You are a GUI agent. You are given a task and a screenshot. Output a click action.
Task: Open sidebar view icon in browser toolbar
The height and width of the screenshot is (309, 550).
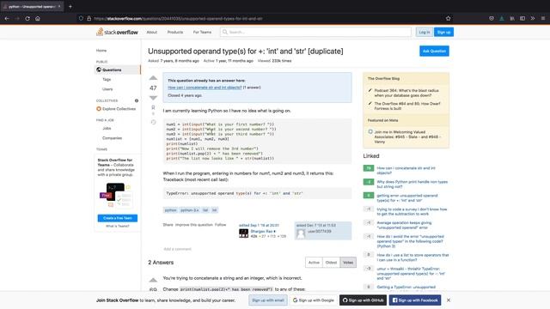[x=522, y=18]
